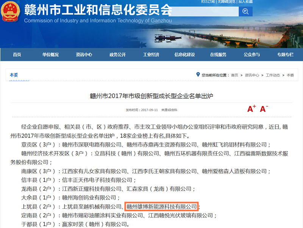Image resolution: width=303 pixels, height=228 pixels.
Task: Click the location pin icon in breadcrumb
Action: (x=198, y=74)
